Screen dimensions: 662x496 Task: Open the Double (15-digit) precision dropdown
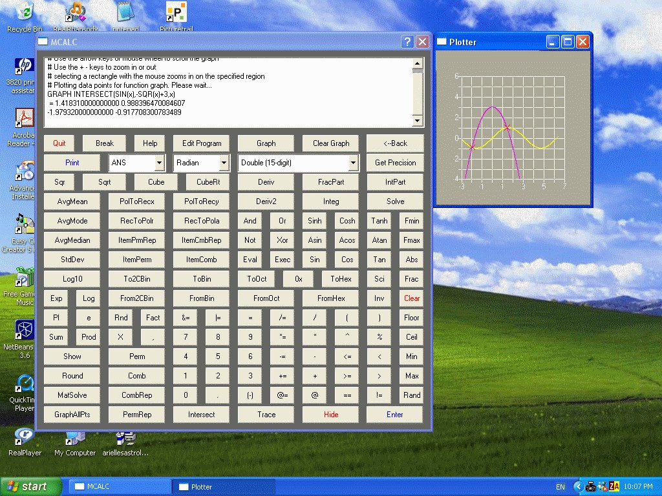(x=353, y=163)
